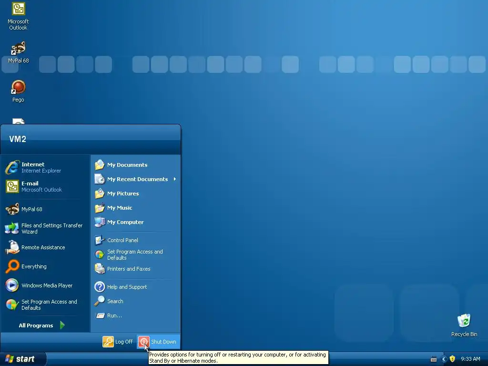488x366 pixels.
Task: Open MyPal 68 desktop shortcut
Action: pyautogui.click(x=18, y=52)
